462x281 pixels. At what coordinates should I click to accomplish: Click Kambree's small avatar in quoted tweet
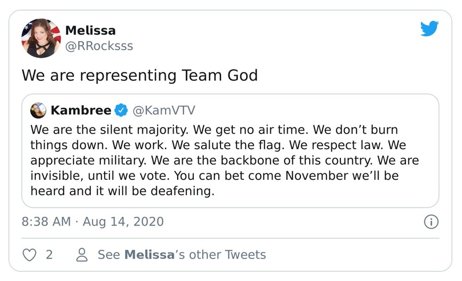coord(38,110)
